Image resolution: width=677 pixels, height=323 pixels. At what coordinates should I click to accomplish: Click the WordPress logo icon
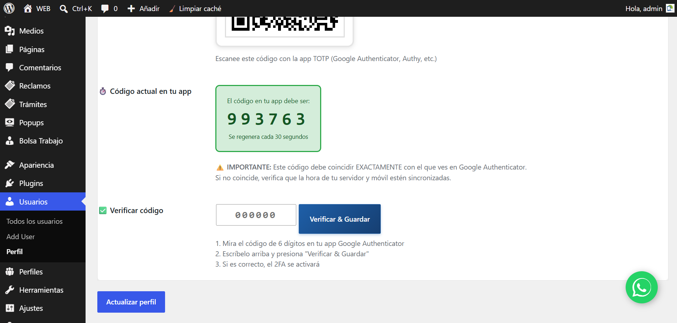click(9, 8)
